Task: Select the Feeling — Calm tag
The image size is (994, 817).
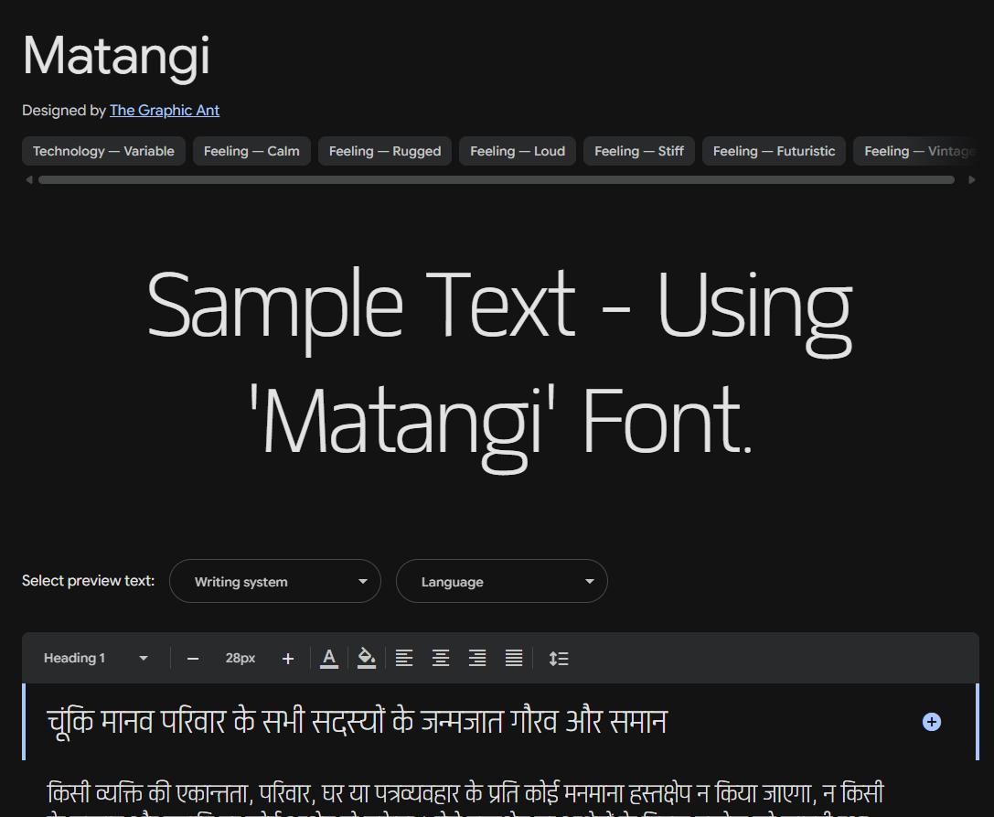Action: (x=251, y=151)
